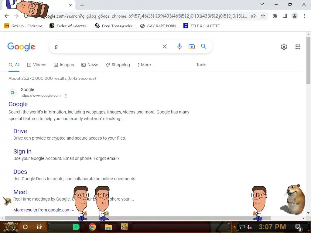Image resolution: width=311 pixels, height=233 pixels.
Task: Focus the Google search box
Action: tap(107, 46)
